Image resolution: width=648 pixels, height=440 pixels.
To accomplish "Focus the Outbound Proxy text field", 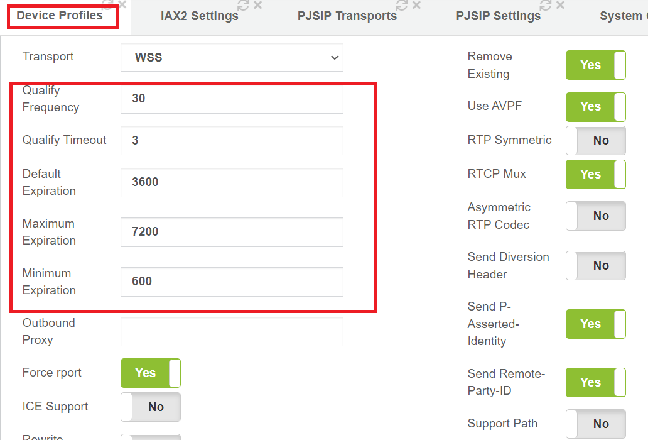I will click(x=232, y=332).
